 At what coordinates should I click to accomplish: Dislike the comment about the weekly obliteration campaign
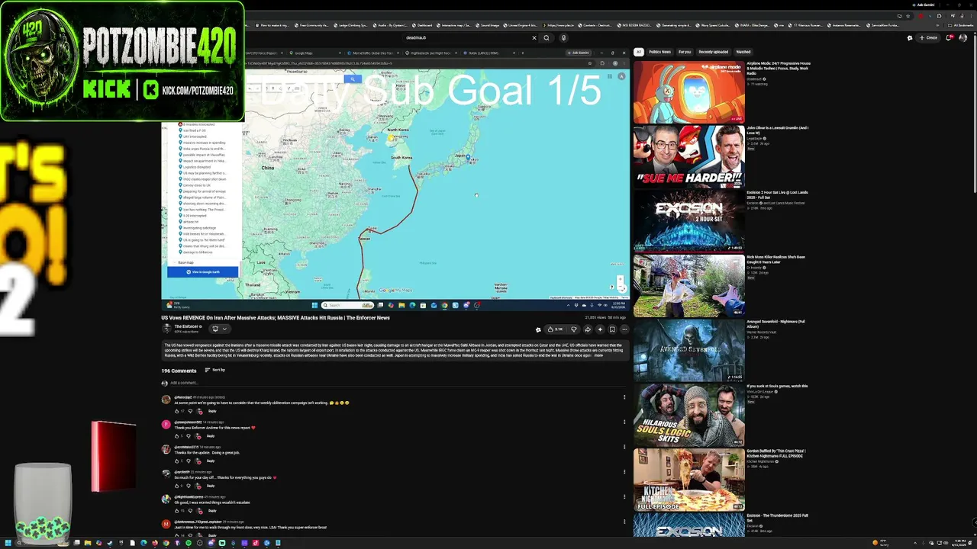[190, 411]
